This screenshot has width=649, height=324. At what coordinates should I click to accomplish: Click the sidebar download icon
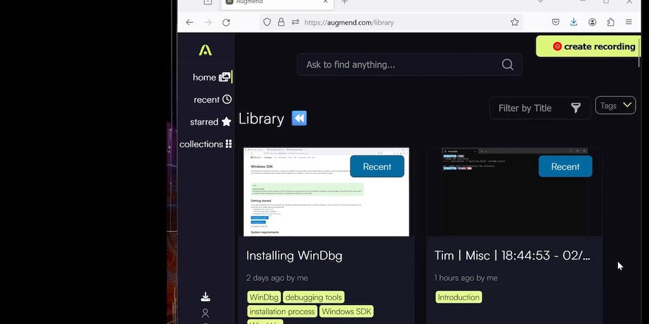coord(205,297)
